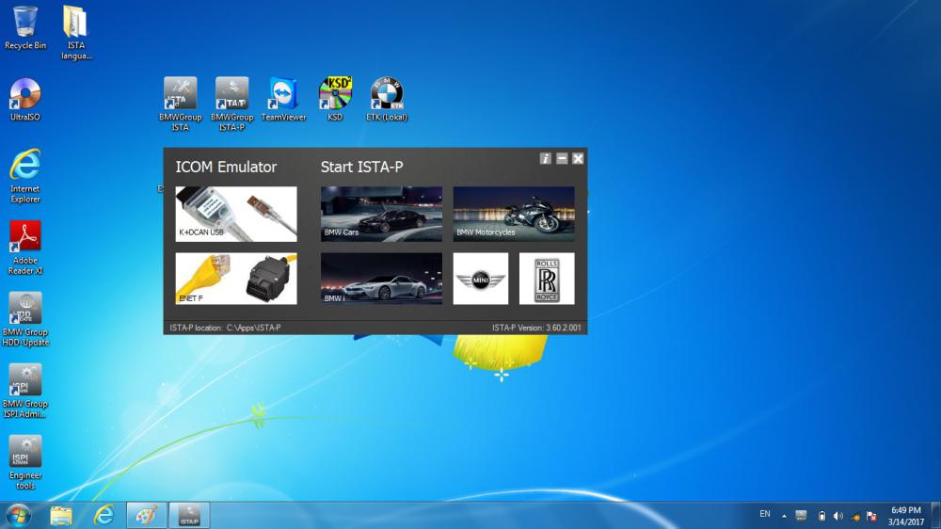Select the Internet Explorer desktop icon

[25, 176]
